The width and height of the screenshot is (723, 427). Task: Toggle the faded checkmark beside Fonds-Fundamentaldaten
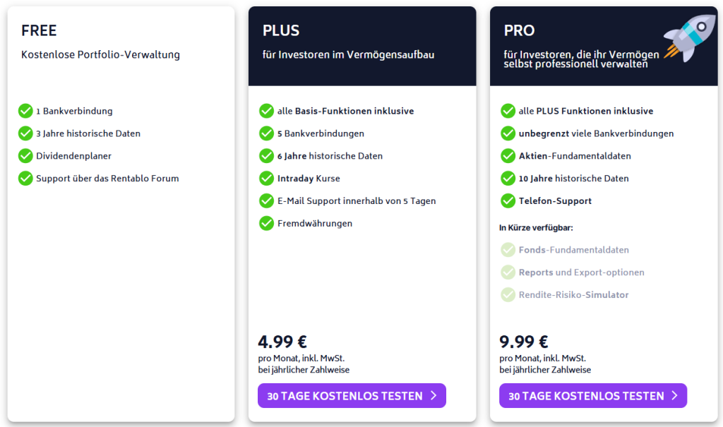tap(508, 249)
